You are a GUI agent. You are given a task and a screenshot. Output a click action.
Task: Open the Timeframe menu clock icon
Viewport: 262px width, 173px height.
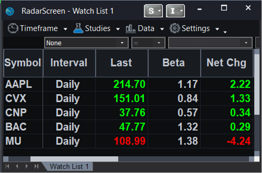(13, 29)
